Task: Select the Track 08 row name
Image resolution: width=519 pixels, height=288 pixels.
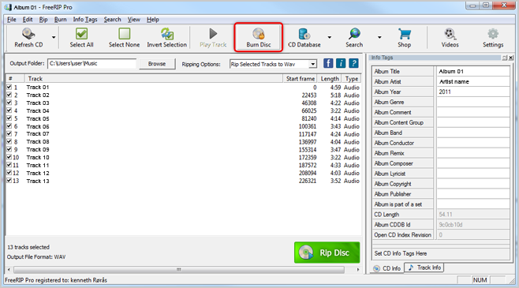Action: [x=38, y=142]
